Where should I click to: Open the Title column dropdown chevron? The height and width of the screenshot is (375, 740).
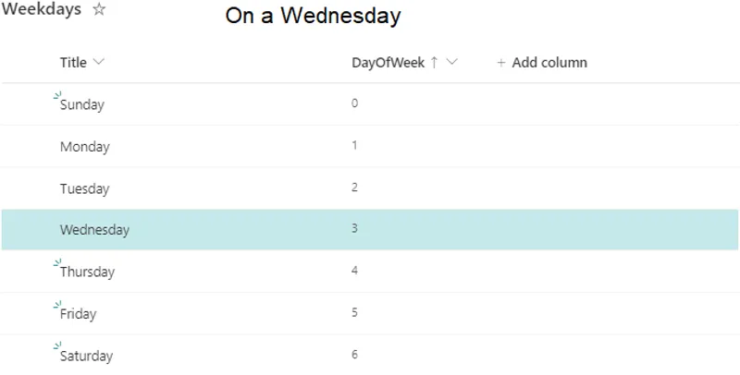[x=99, y=63]
